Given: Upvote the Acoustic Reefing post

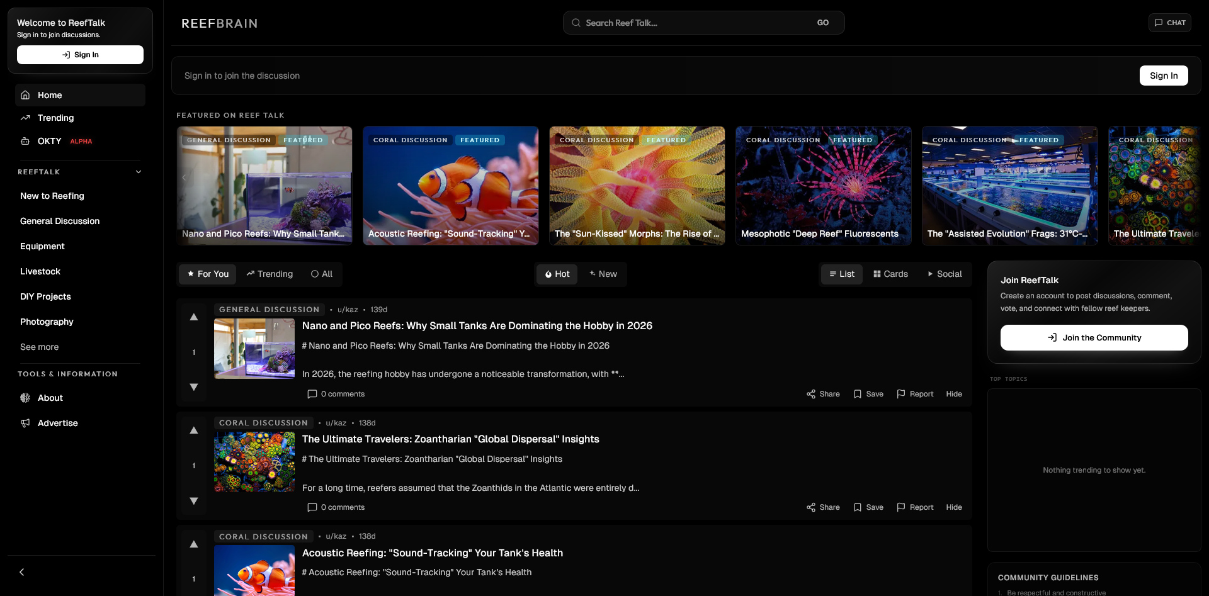Looking at the screenshot, I should coord(194,544).
